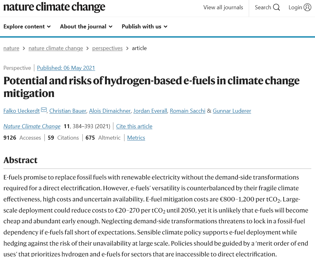This screenshot has width=315, height=257.
Task: Select author Alois Dirnaichner
Action: point(110,111)
